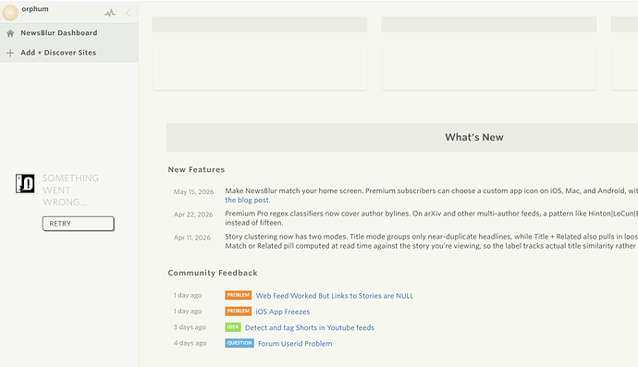
Task: Click the SOMETHING WENT WRONG message
Action: click(70, 190)
